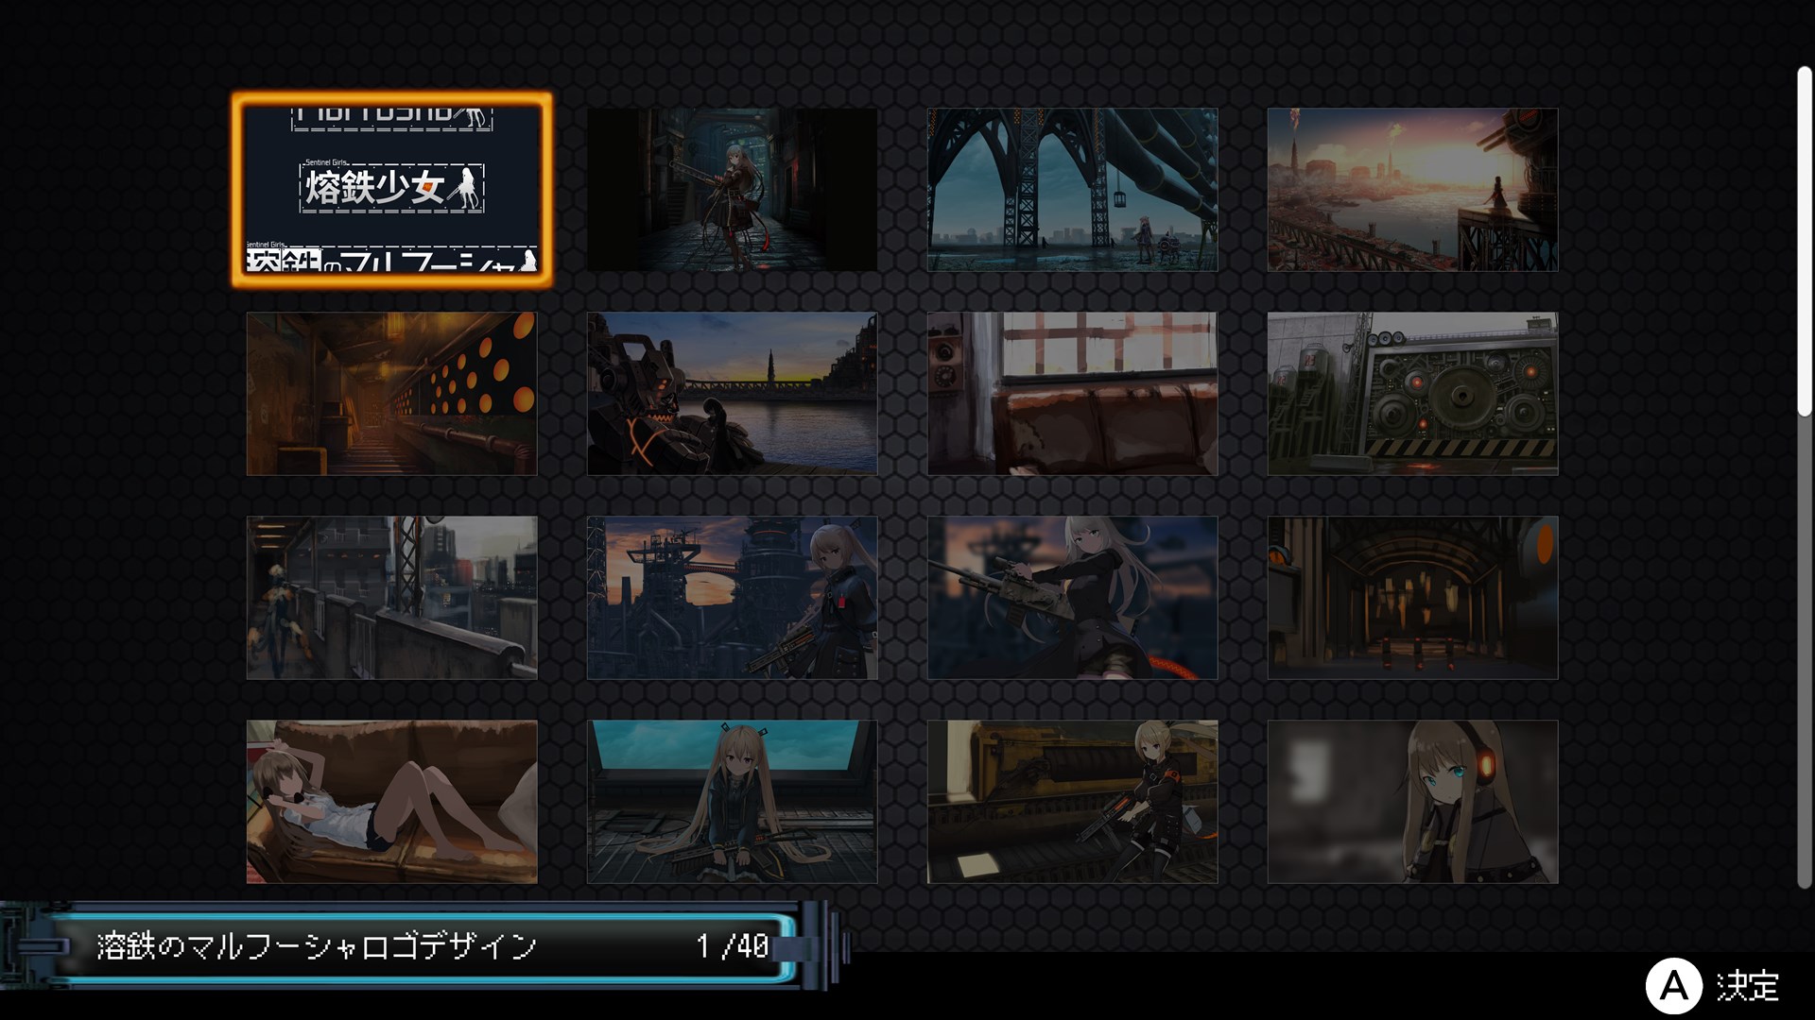Click the 決定 confirm label
This screenshot has height=1020, width=1815.
[x=1747, y=986]
